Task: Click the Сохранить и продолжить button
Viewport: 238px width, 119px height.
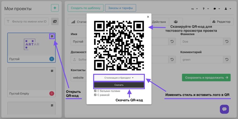Action: pyautogui.click(x=206, y=78)
